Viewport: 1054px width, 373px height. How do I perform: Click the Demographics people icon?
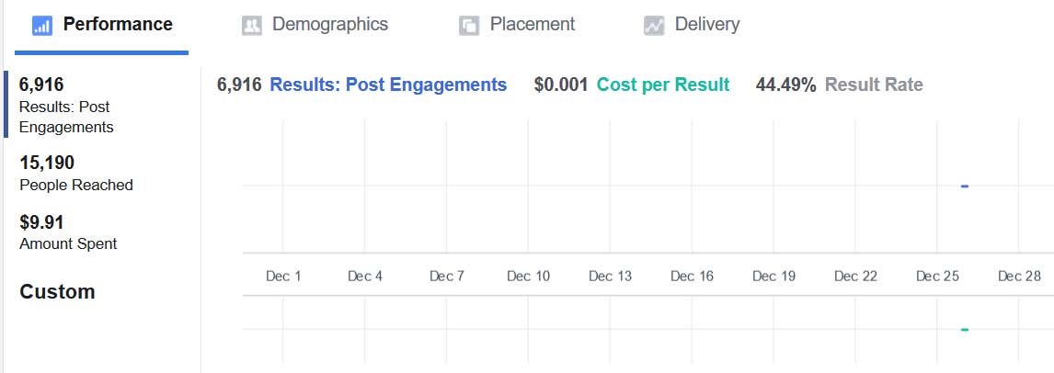pyautogui.click(x=251, y=26)
